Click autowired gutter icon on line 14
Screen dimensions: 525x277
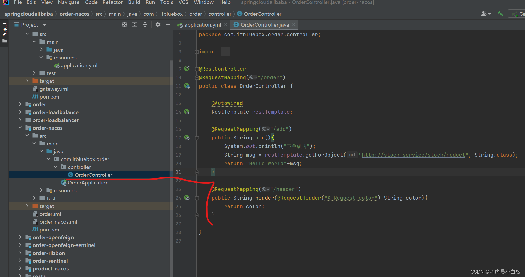pos(187,112)
